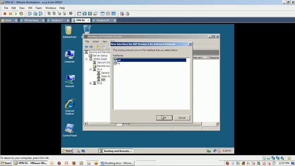The height and width of the screenshot is (166, 295).
Task: Cancel the New Interface dialog
Action: coord(182,118)
